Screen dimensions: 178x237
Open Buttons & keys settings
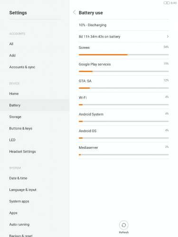(20, 128)
